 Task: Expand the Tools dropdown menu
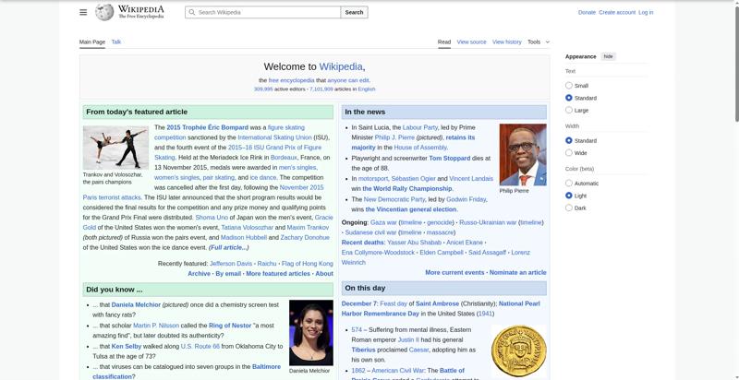tap(538, 42)
